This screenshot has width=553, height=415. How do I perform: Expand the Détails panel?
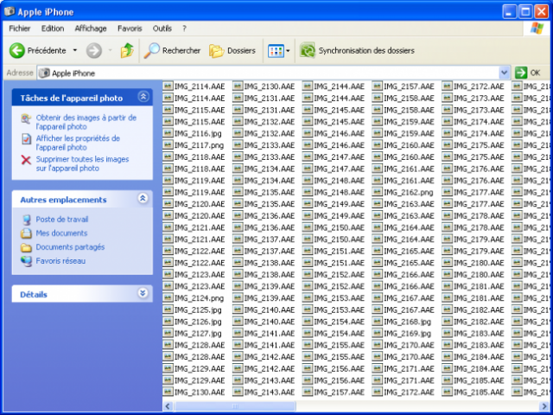point(143,294)
